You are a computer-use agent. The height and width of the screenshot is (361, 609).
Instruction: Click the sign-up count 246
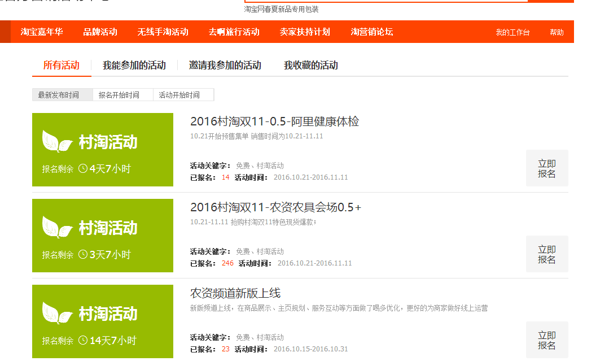coord(227,263)
